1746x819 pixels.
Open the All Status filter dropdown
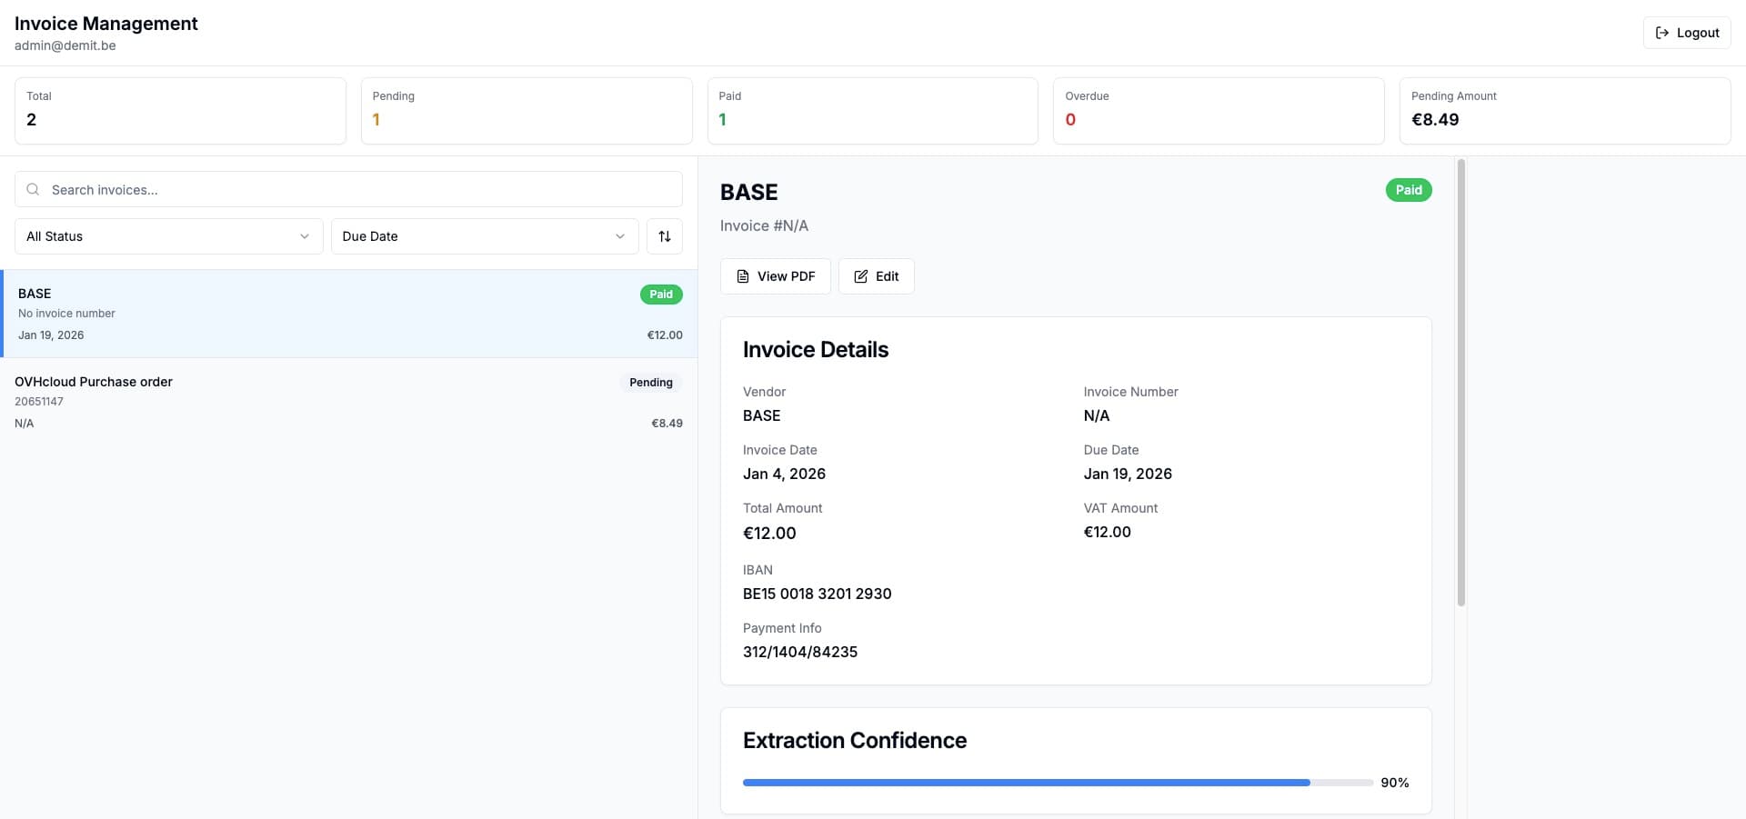pyautogui.click(x=167, y=236)
